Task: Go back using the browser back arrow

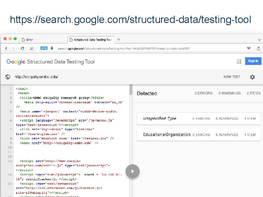Action: coord(6,48)
